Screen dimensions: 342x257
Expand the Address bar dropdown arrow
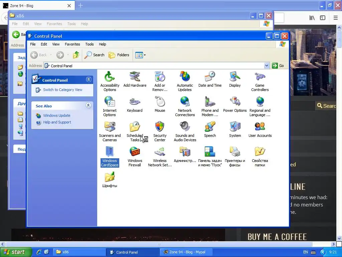click(267, 66)
